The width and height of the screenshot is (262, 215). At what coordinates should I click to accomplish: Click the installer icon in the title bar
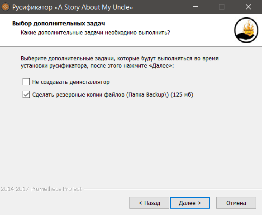point(5,7)
